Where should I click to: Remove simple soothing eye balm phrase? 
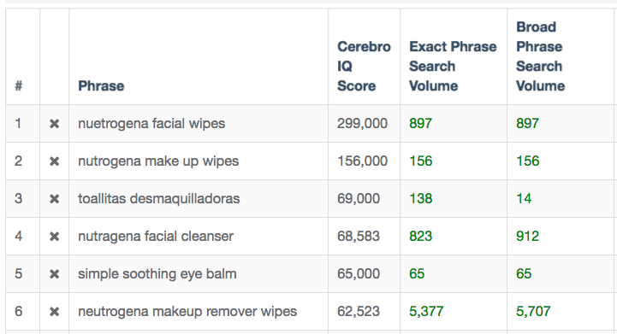pos(54,274)
